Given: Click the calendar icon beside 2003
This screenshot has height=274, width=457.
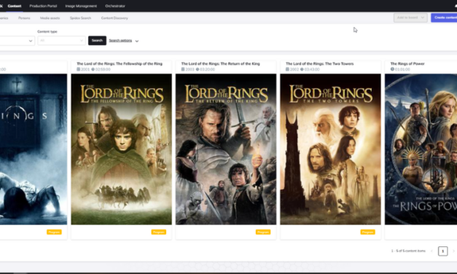Looking at the screenshot, I should [x=183, y=69].
